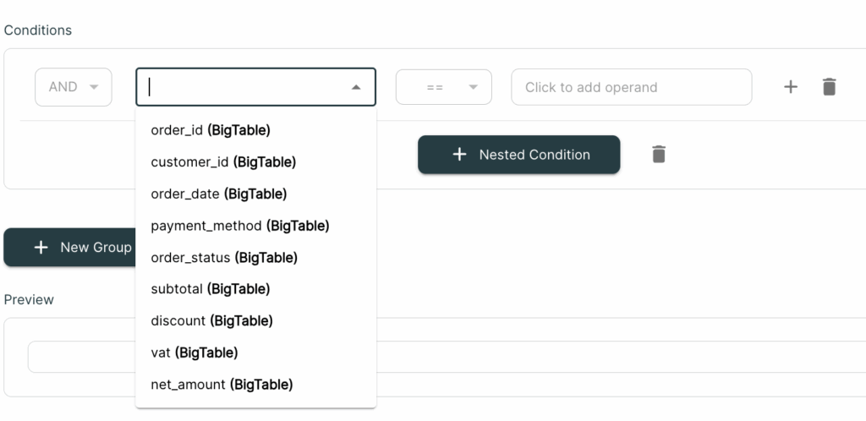Delete the condition group using lower trash icon

click(658, 154)
